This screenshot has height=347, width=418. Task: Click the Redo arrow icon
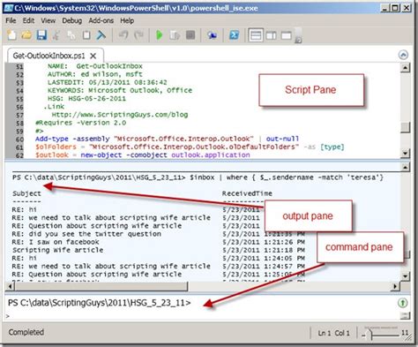pyautogui.click(x=138, y=35)
